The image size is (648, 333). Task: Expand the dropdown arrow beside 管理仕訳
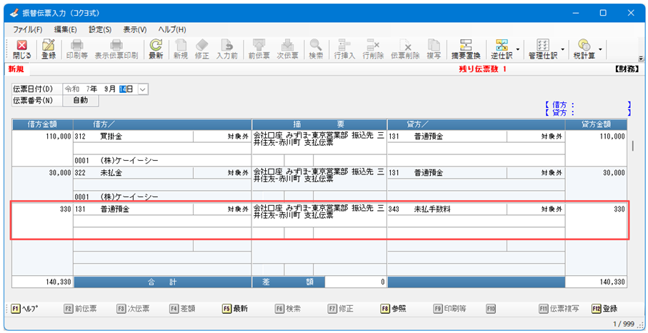point(564,49)
